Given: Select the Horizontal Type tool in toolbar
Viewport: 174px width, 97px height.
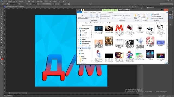Looking at the screenshot, I should (2, 45).
